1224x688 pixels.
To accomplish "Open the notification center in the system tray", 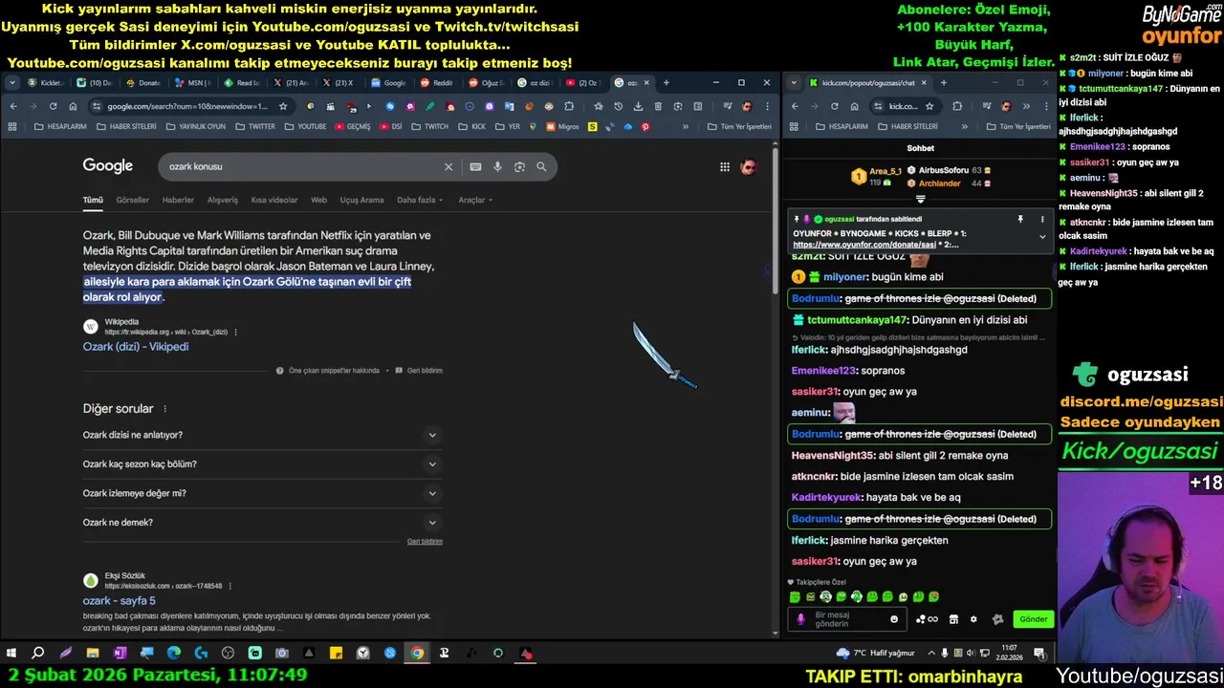I will coord(1039,654).
